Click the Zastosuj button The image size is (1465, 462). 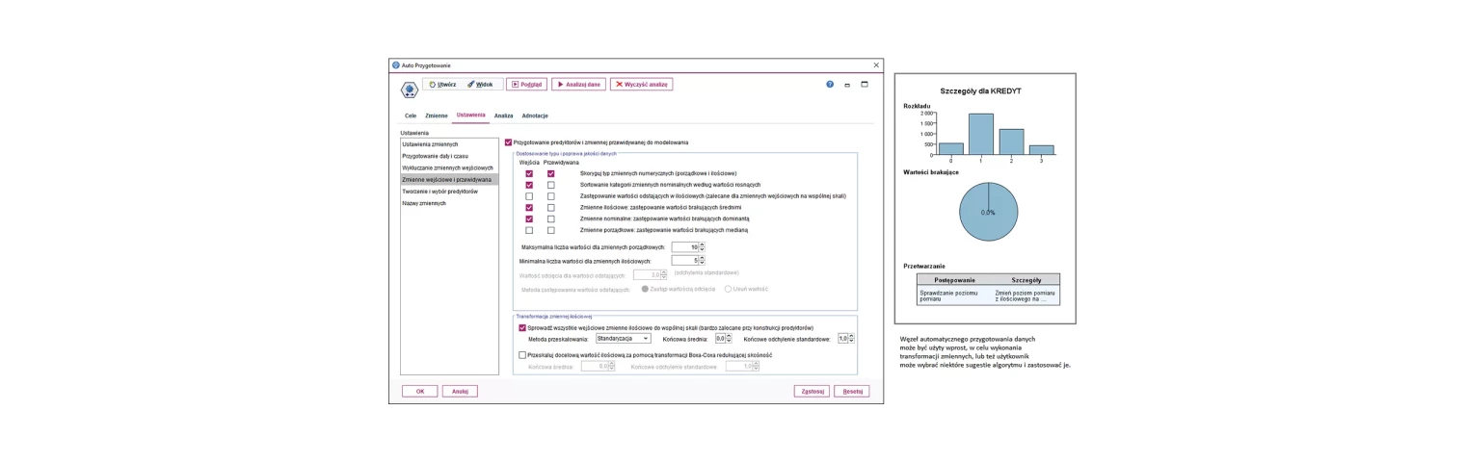coord(812,391)
